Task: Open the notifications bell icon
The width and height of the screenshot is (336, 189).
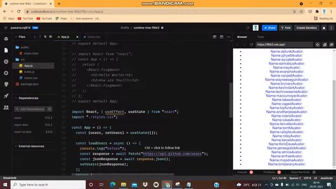Action: (x=324, y=28)
